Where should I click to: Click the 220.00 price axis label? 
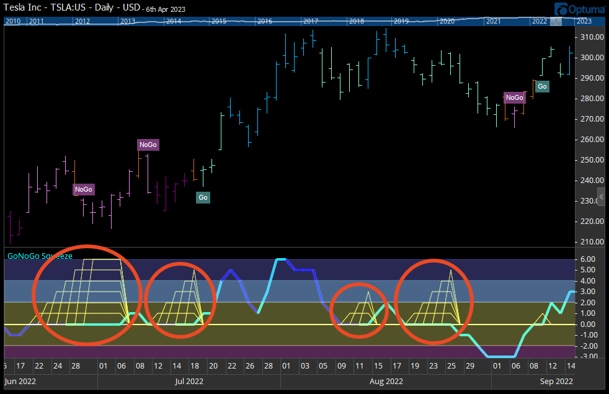592,222
